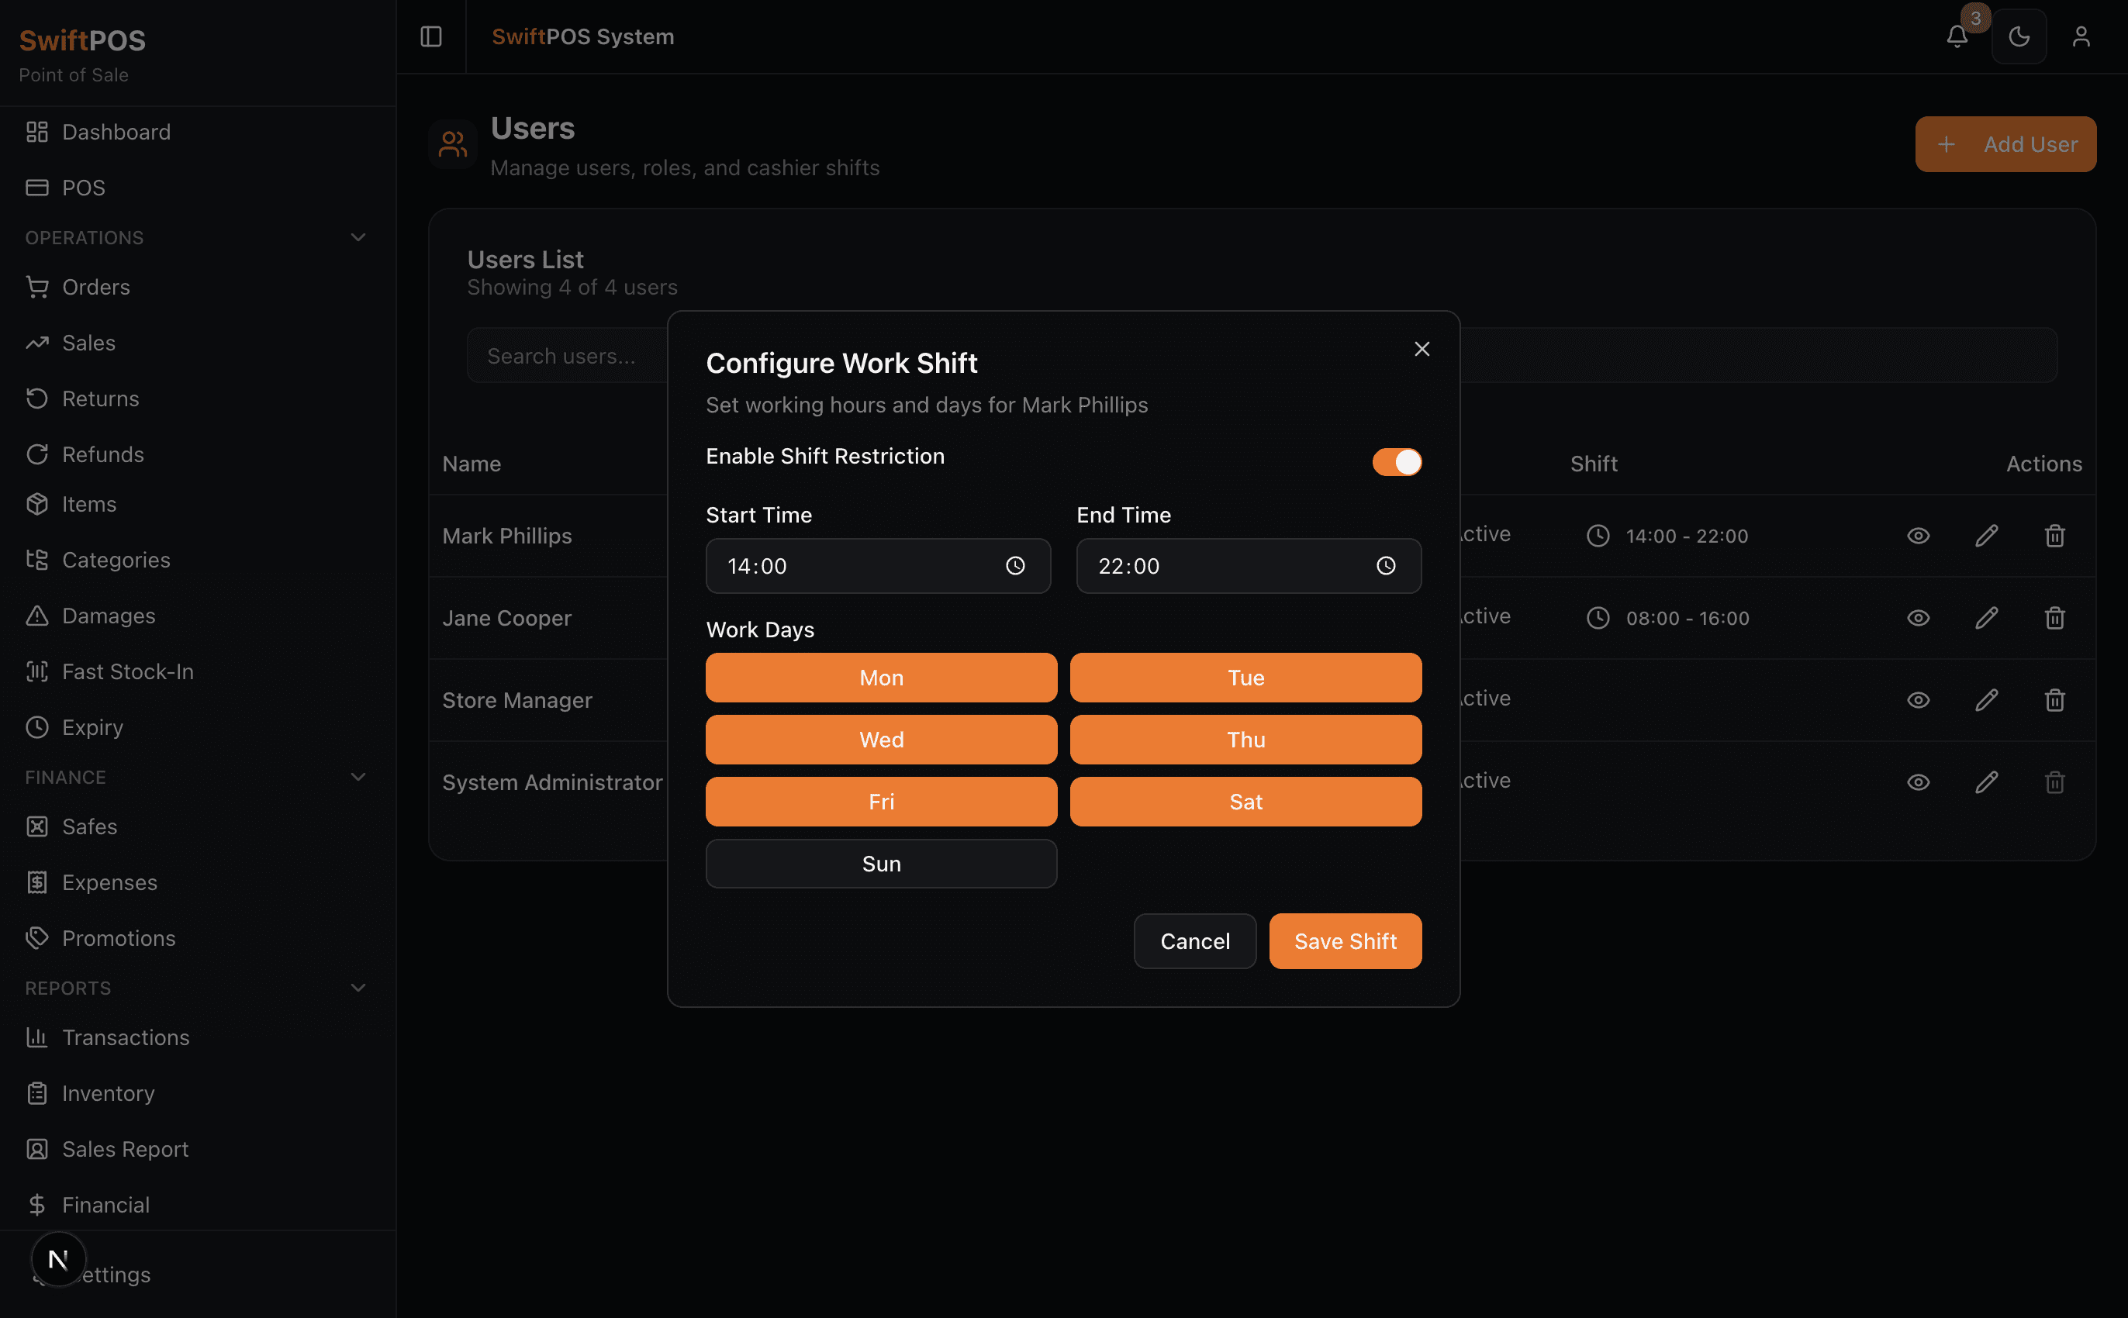View Store Manager details eye icon
Image resolution: width=2128 pixels, height=1318 pixels.
coord(1917,700)
